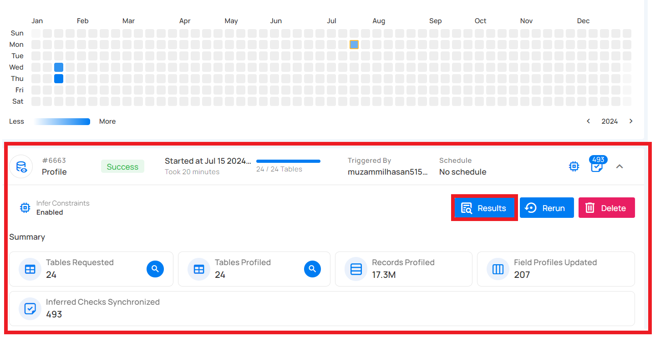The height and width of the screenshot is (337, 655).
Task: Collapse the Profile #6663 operation card
Action: (619, 166)
